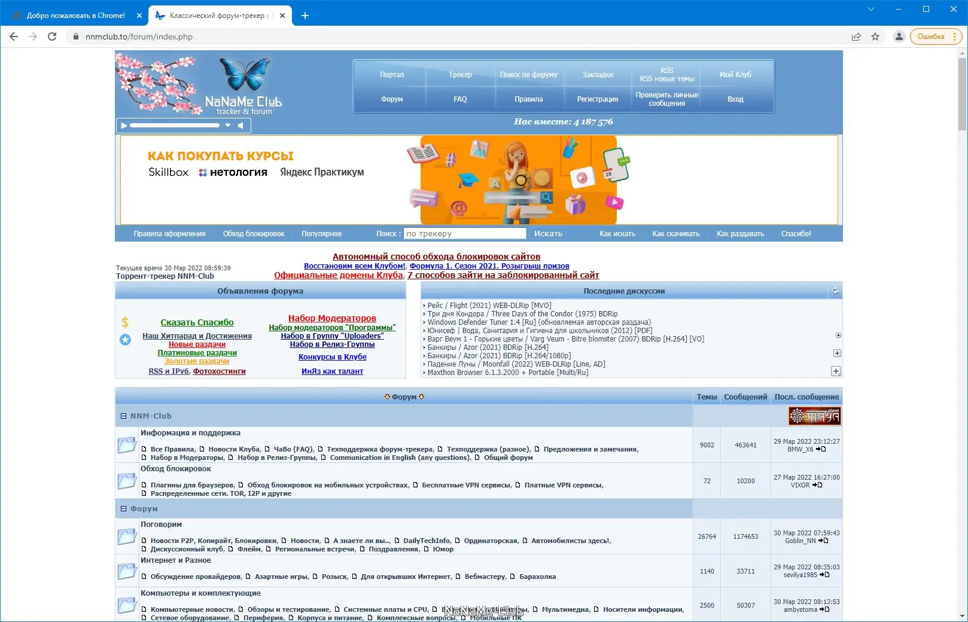
Task: Open the share page icon in address bar
Action: pos(856,36)
